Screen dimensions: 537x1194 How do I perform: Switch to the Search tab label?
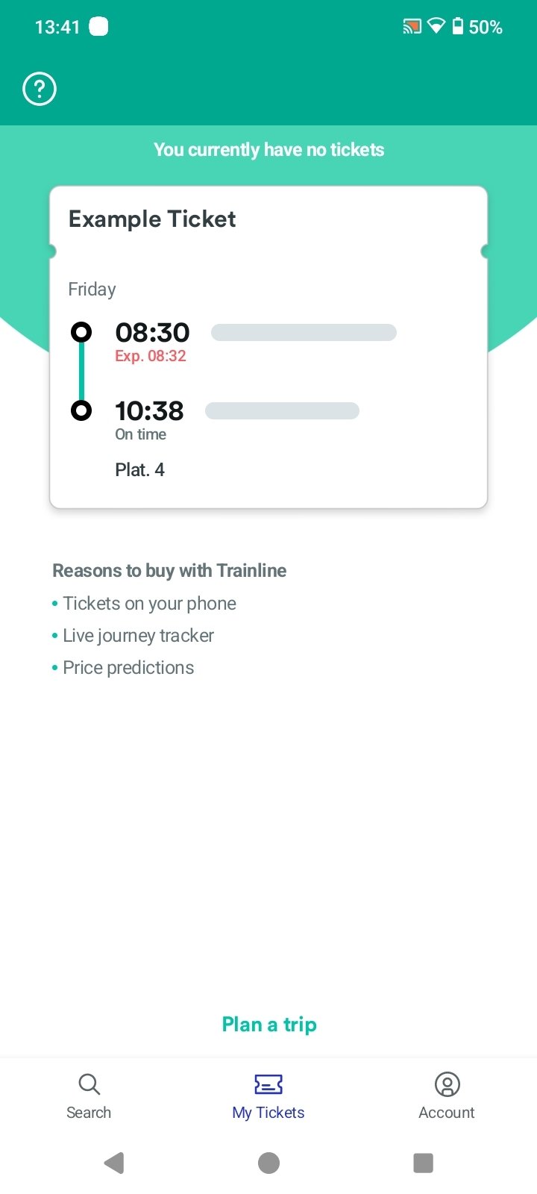point(89,1113)
